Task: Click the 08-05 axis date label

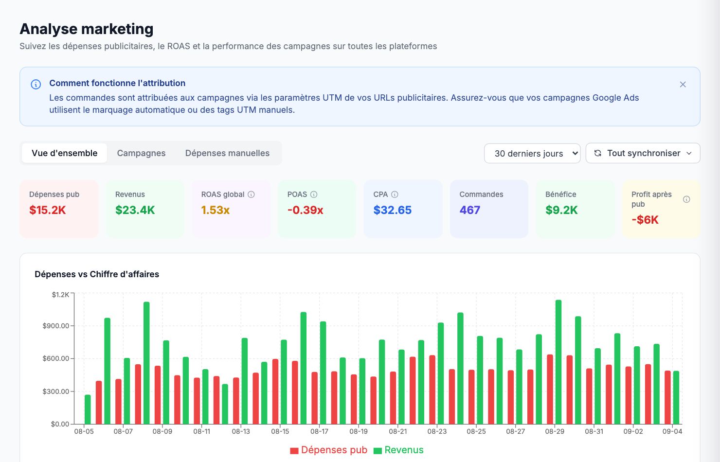Action: click(x=84, y=431)
